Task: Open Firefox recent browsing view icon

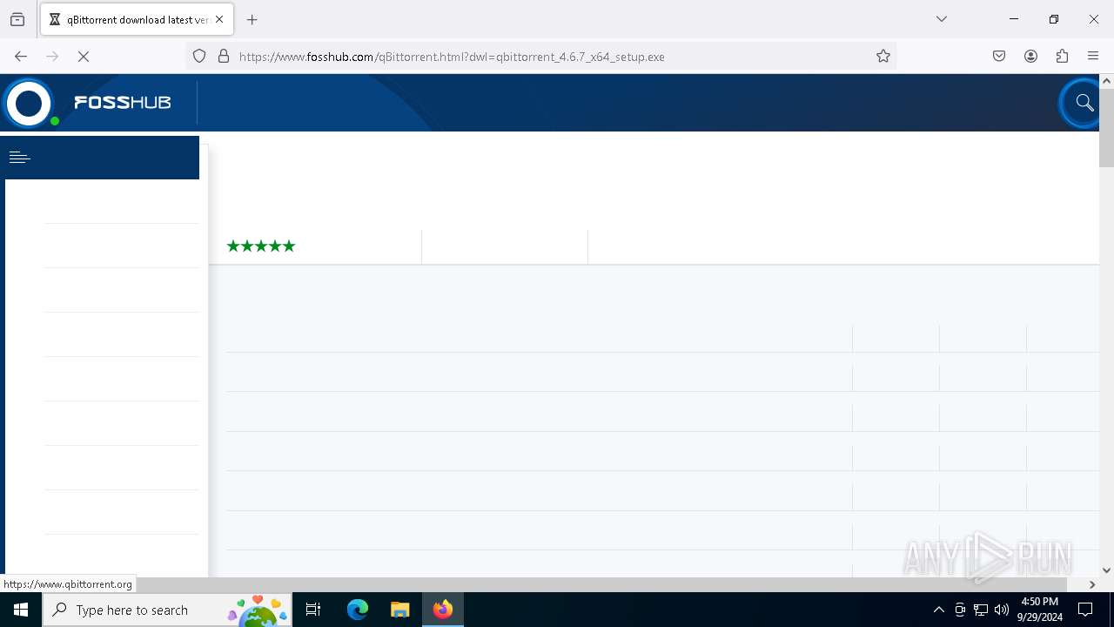Action: click(x=17, y=19)
